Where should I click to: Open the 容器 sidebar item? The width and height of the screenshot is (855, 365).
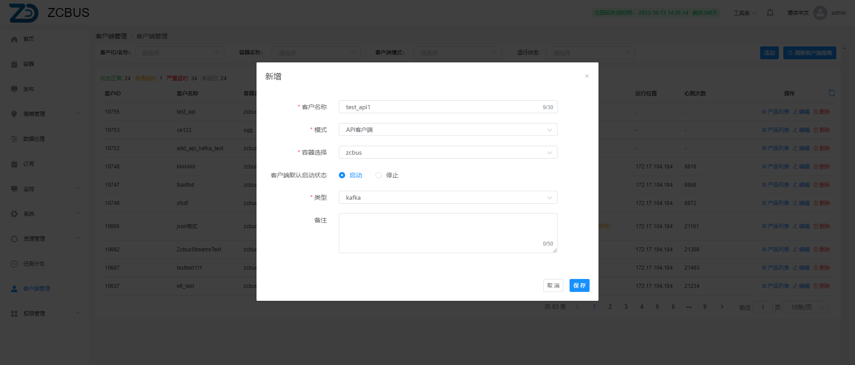click(x=28, y=64)
